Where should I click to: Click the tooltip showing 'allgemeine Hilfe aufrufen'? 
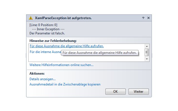(x=100, y=53)
